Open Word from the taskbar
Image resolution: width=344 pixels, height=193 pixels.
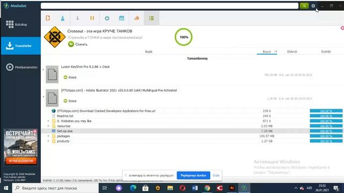195,188
